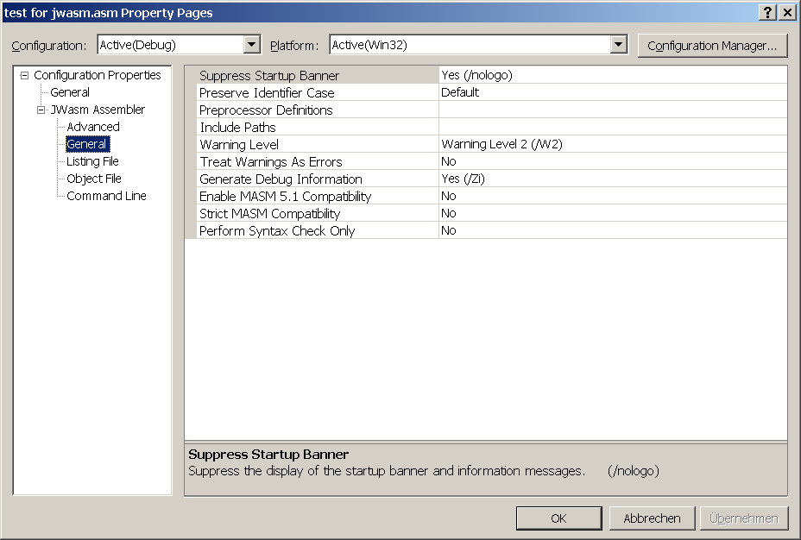Open the Listing File page
This screenshot has width=801, height=540.
click(92, 162)
